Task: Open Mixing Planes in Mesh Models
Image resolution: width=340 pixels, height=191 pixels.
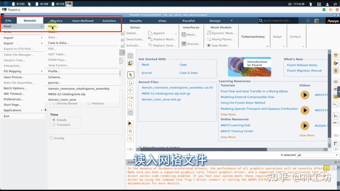Action: coord(221,39)
